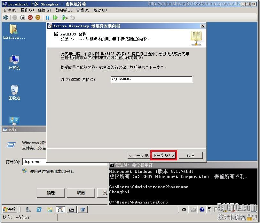Click 取消 in the Run dialog
Viewport: 260px width, 223px height.
[x=81, y=193]
